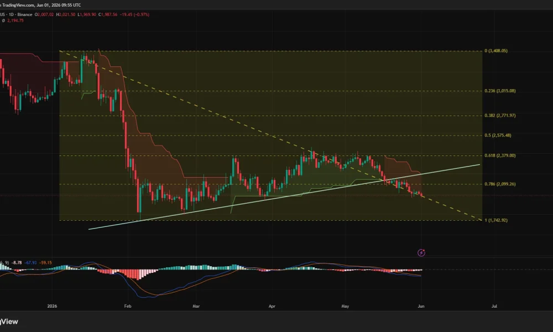Image resolution: width=553 pixels, height=332 pixels.
Task: Click the high price value 2,021.50
Action: 66,15
